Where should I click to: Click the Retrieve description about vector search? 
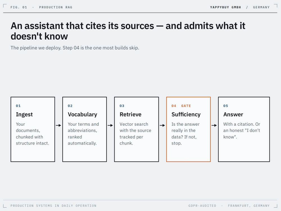pyautogui.click(x=135, y=134)
